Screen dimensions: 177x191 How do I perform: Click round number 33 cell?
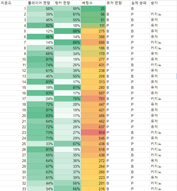tap(13, 189)
